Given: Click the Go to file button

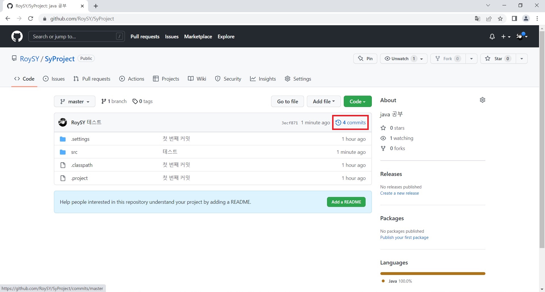Looking at the screenshot, I should pyautogui.click(x=288, y=101).
